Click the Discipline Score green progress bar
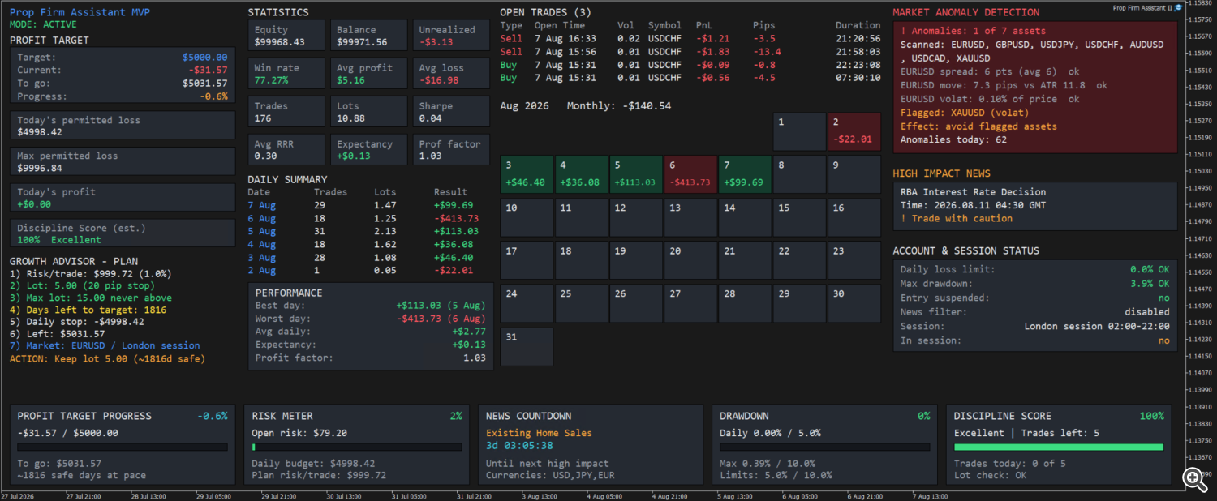Viewport: 1217px width, 501px height. 1059,447
